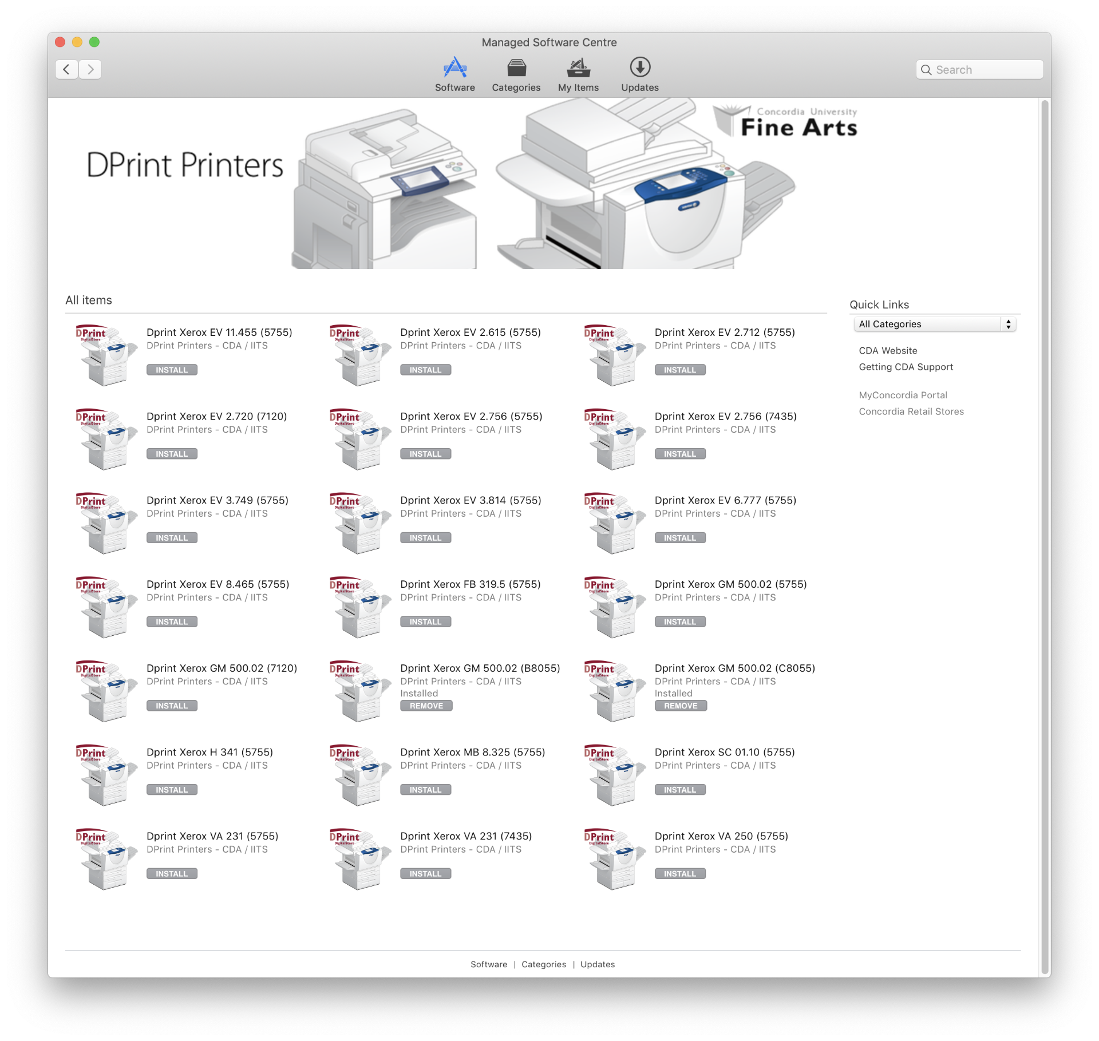Open the My Items toolbar icon
Image resolution: width=1099 pixels, height=1041 pixels.
[578, 74]
